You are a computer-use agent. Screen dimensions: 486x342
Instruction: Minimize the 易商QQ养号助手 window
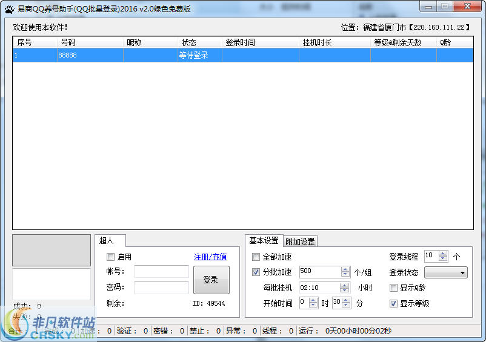tap(428, 6)
